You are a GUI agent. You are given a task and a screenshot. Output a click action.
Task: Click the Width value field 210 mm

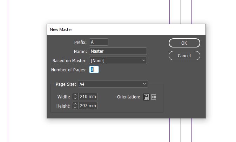88,97
